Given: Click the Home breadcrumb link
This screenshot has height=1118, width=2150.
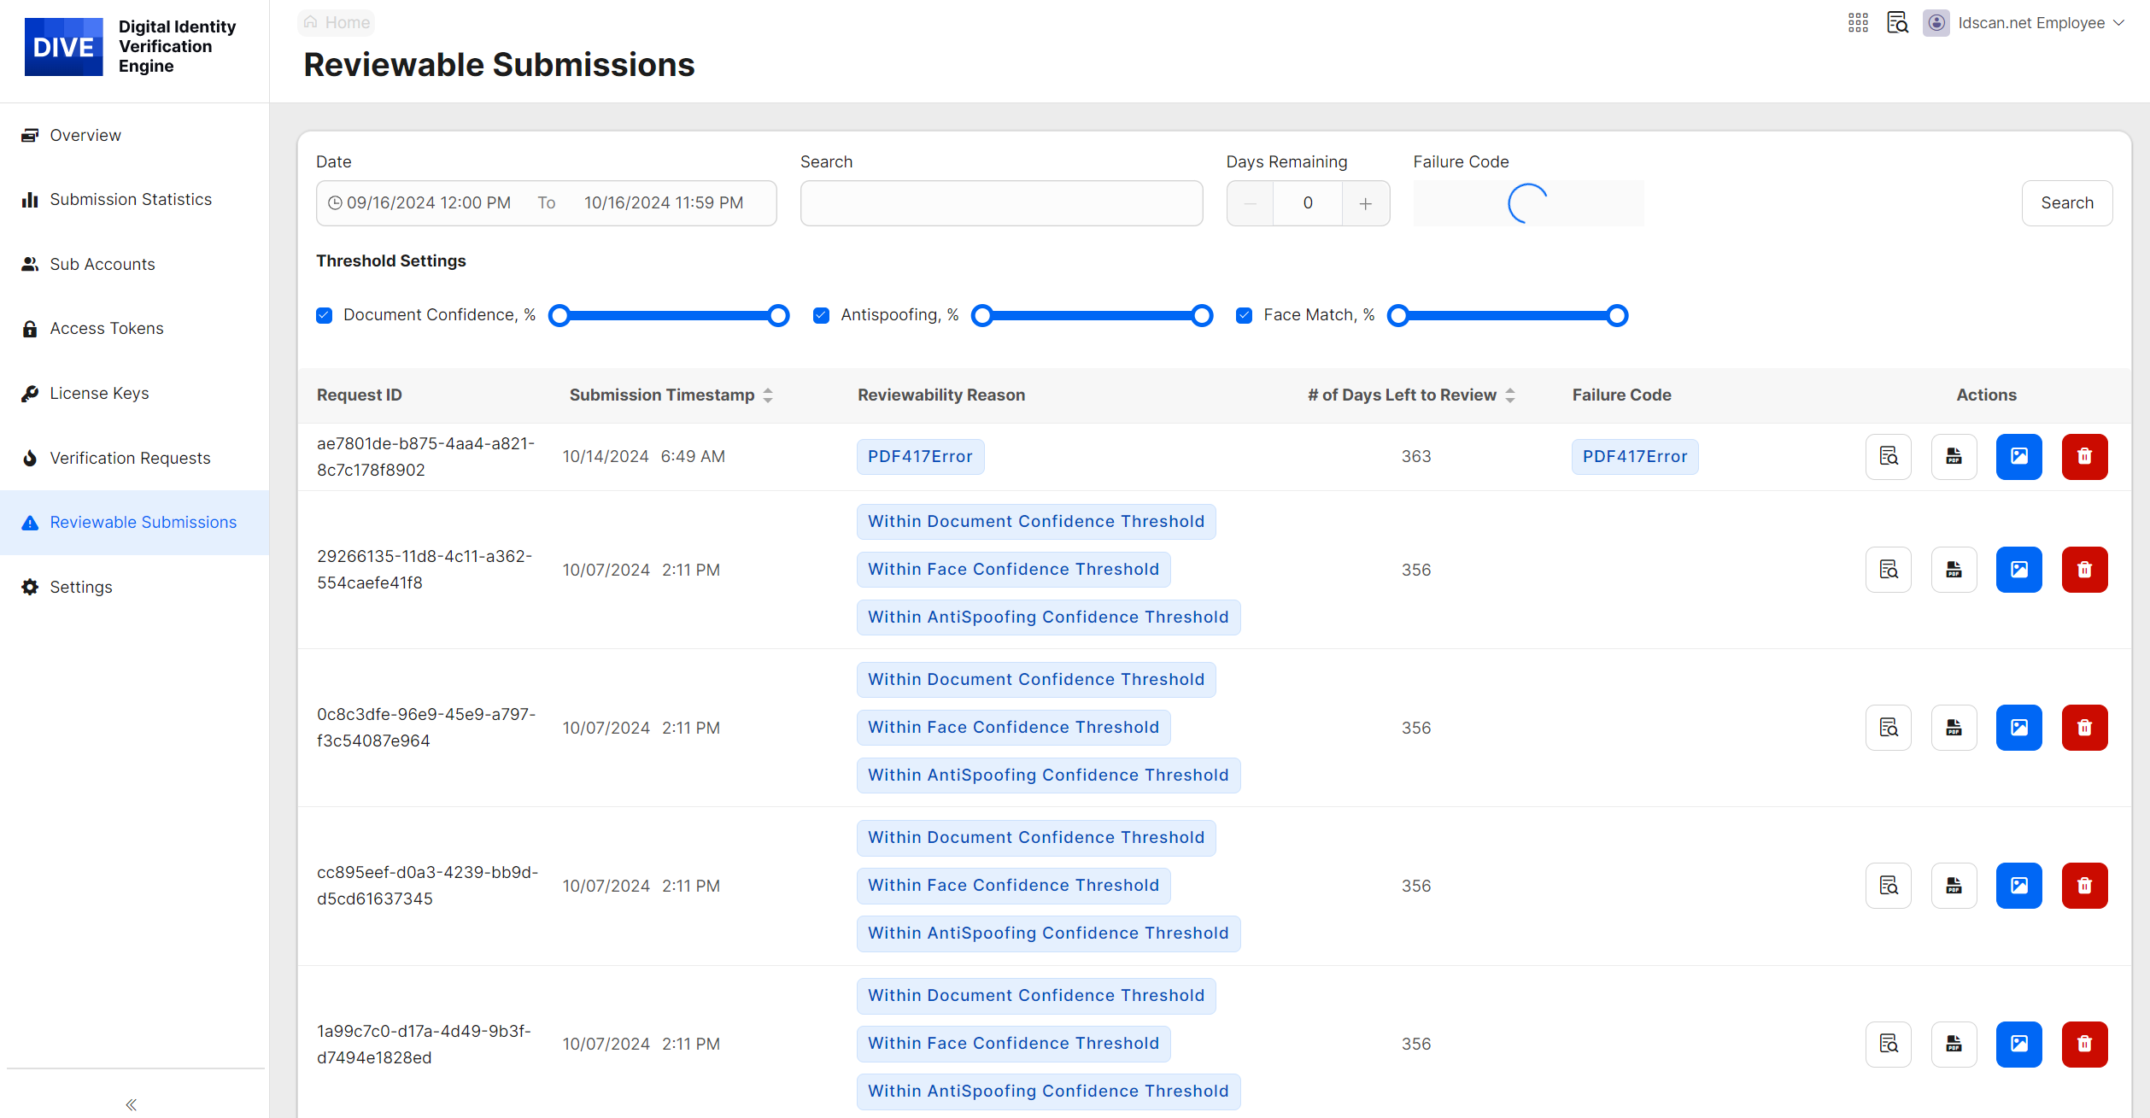Looking at the screenshot, I should point(337,22).
